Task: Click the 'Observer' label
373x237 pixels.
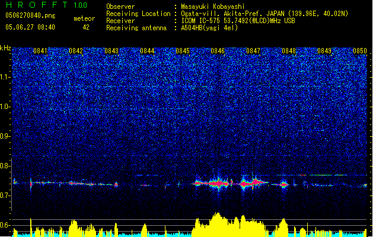Action: point(120,7)
